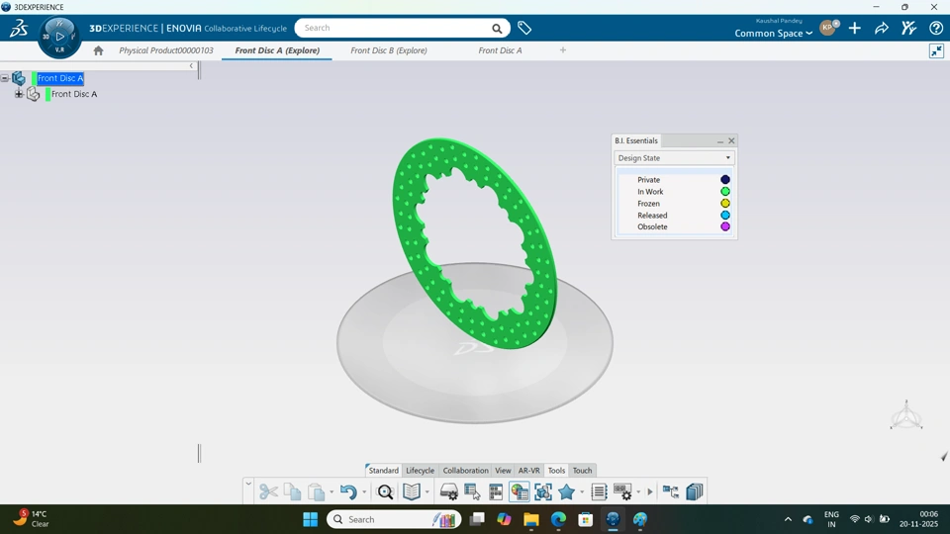Open the Undo history dropdown arrow
The height and width of the screenshot is (534, 950).
pos(363,492)
